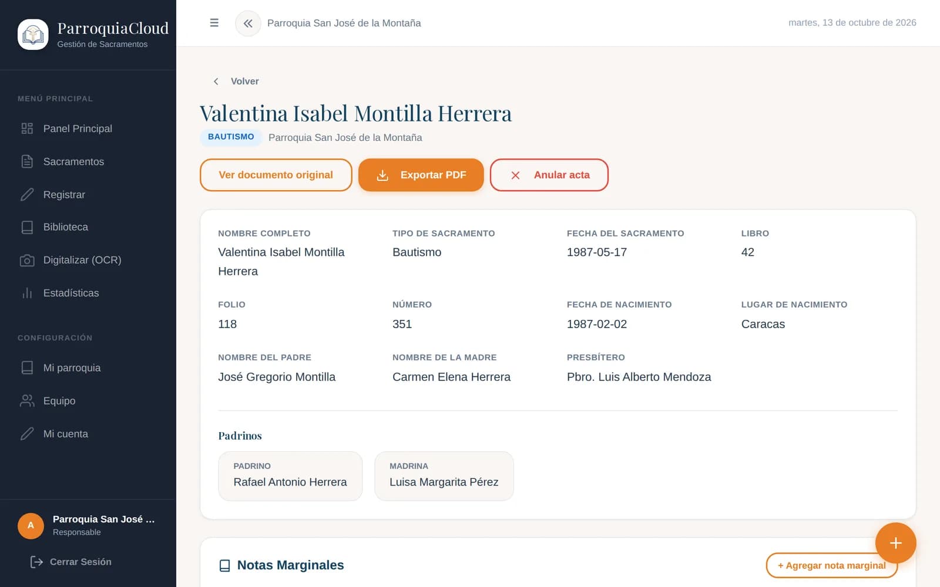The image size is (940, 587).
Task: Open Mi parroquia settings
Action: pyautogui.click(x=88, y=368)
